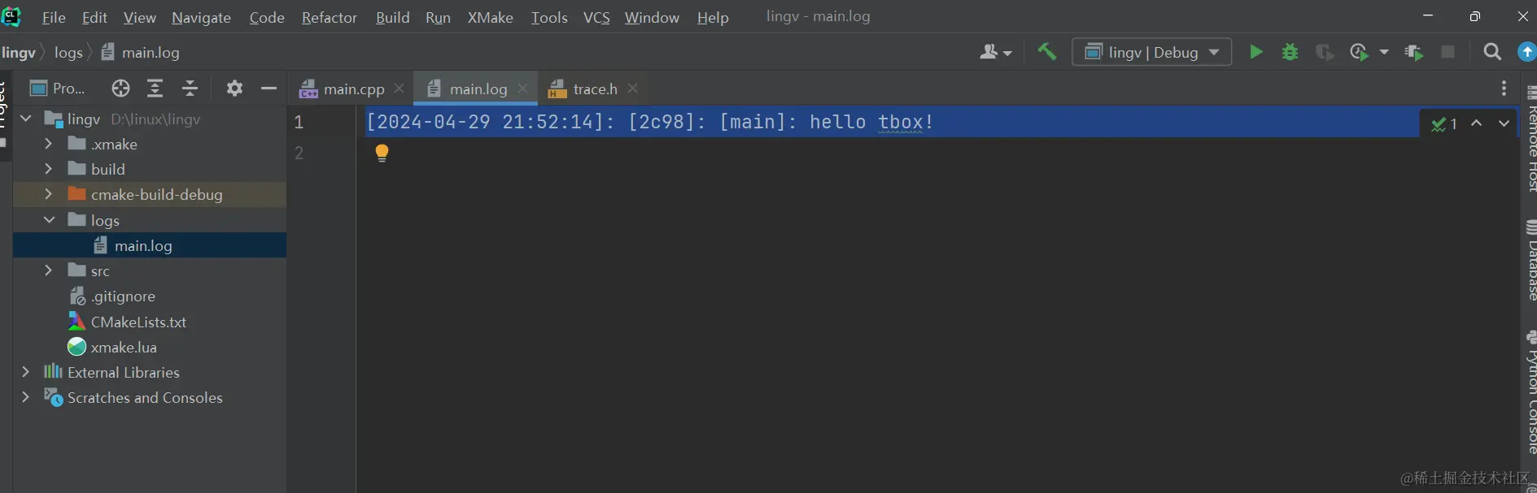Expand Scratches and Consoles node
The image size is (1537, 493).
point(26,397)
